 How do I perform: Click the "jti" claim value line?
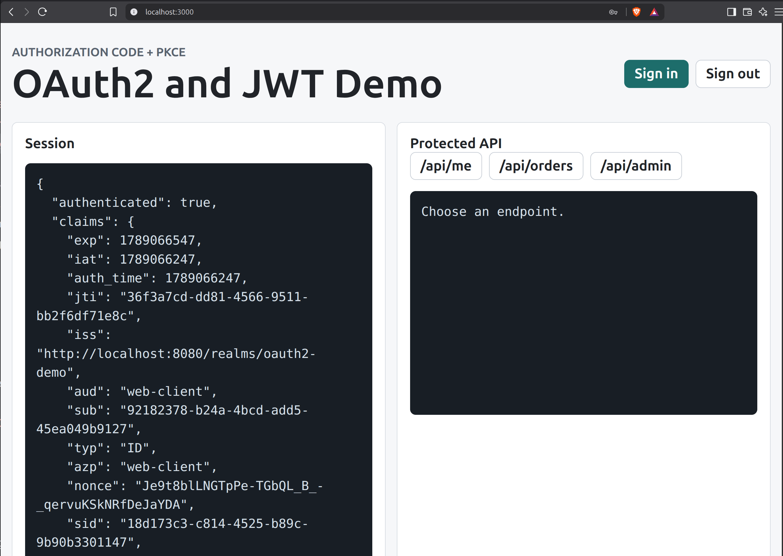tap(172, 306)
